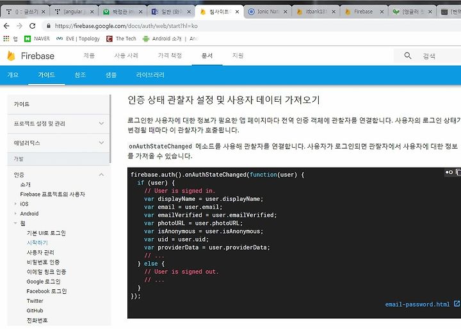Viewport: 461px width, 329px height.
Task: Open the 지원 menu item
Action: 238,56
